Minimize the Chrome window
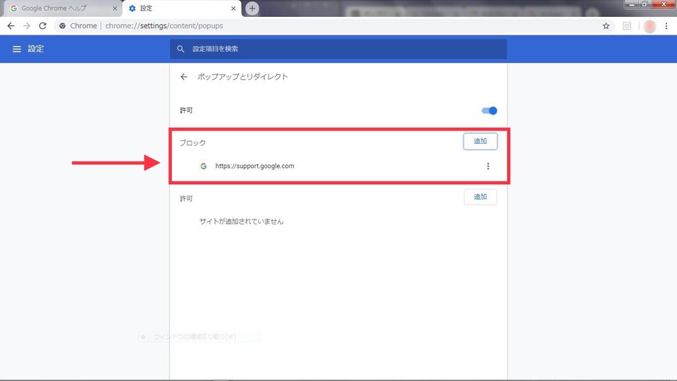 [x=631, y=4]
